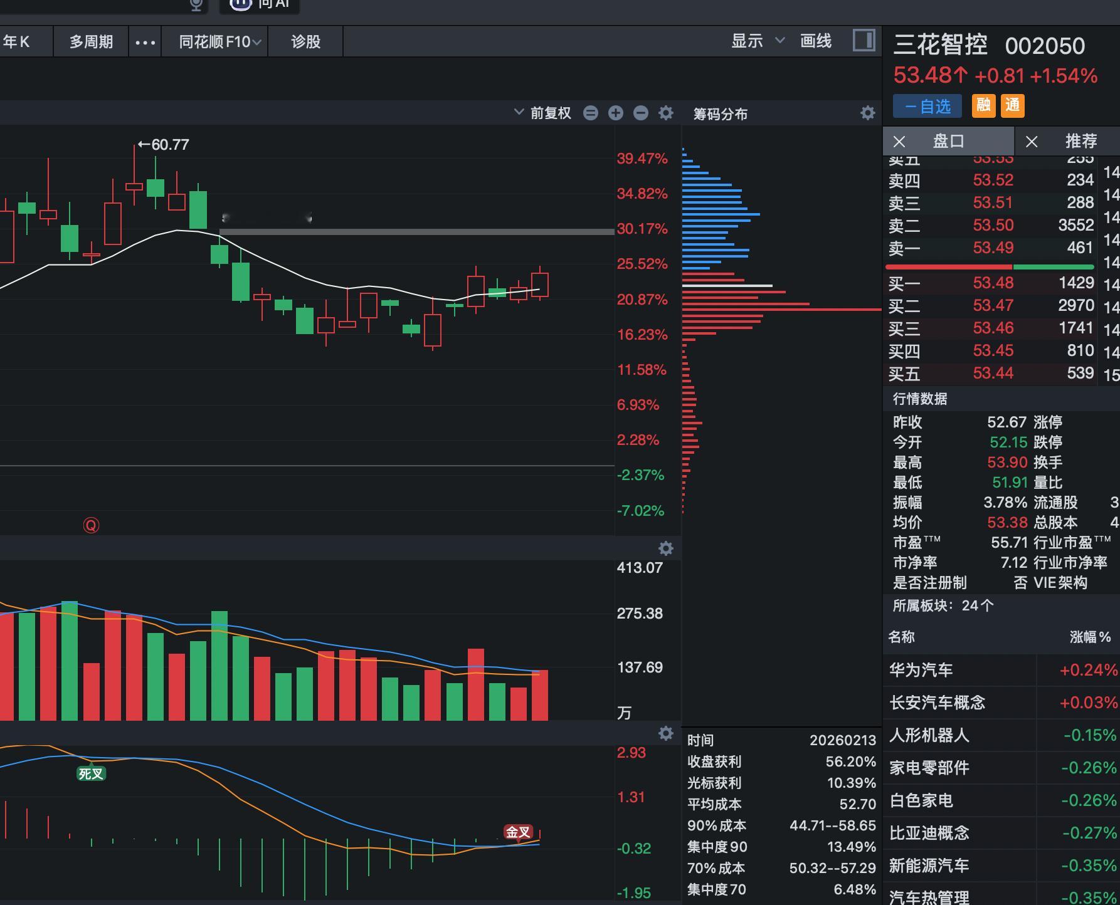The width and height of the screenshot is (1120, 905).
Task: Open the 华为汽车 sector link
Action: click(x=919, y=670)
